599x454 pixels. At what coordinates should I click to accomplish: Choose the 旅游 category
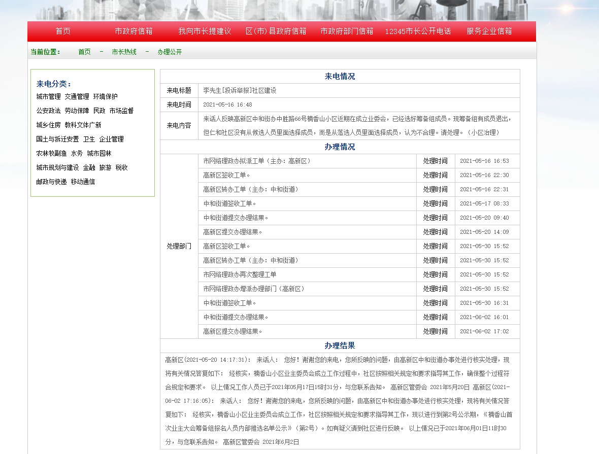105,167
